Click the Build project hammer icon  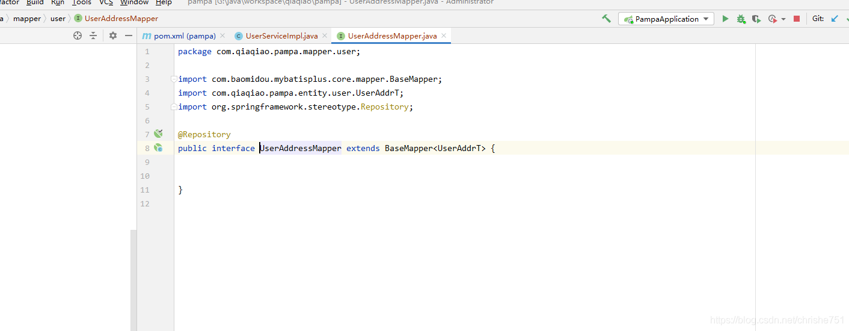(x=606, y=19)
